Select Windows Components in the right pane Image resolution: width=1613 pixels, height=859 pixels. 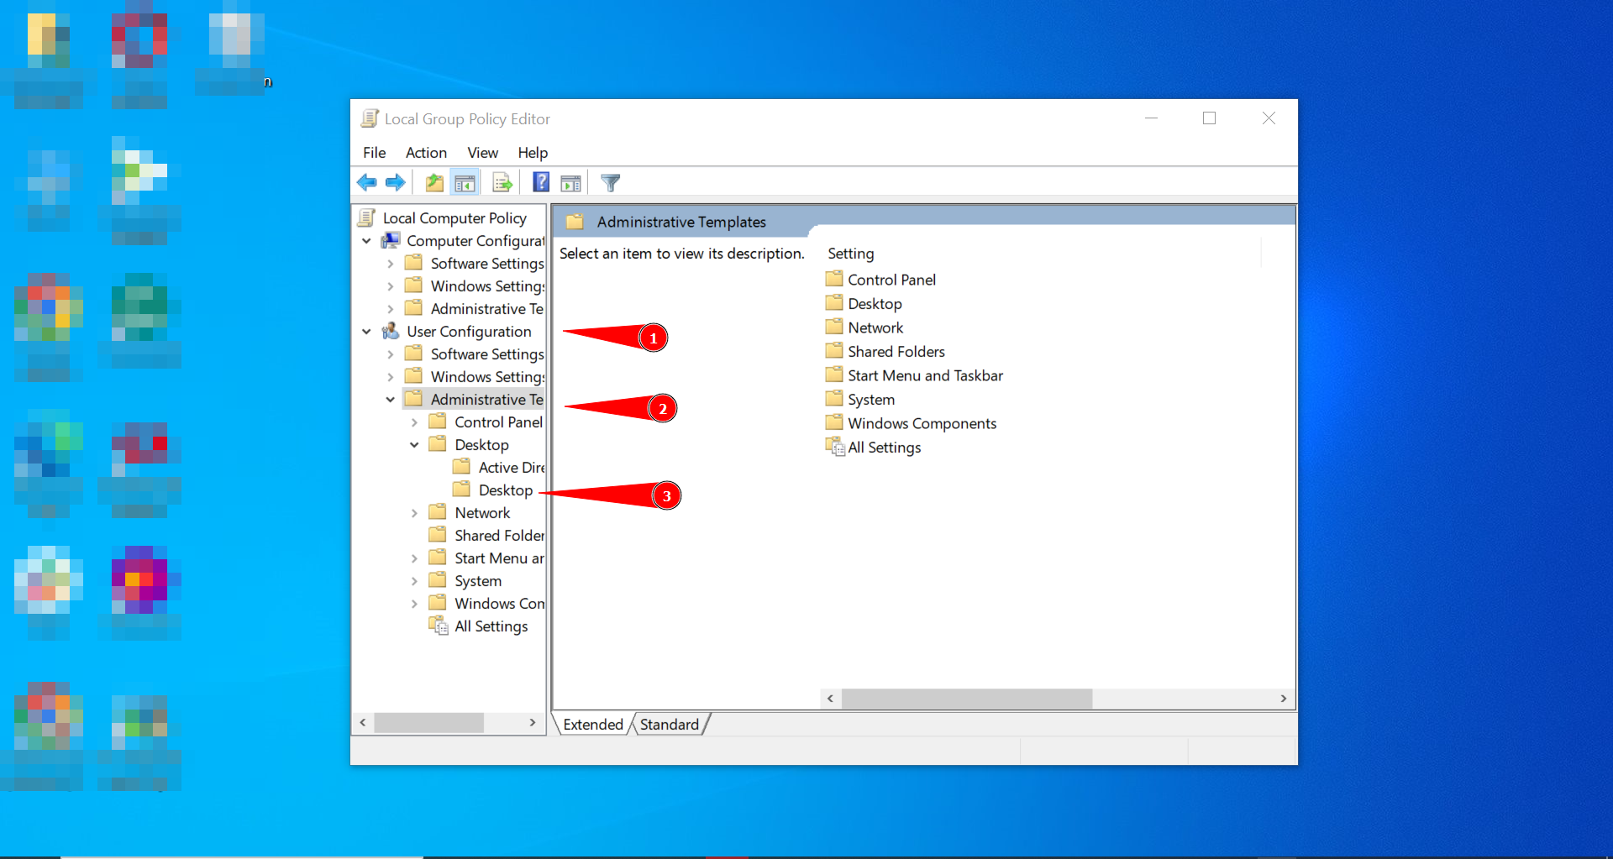click(922, 423)
